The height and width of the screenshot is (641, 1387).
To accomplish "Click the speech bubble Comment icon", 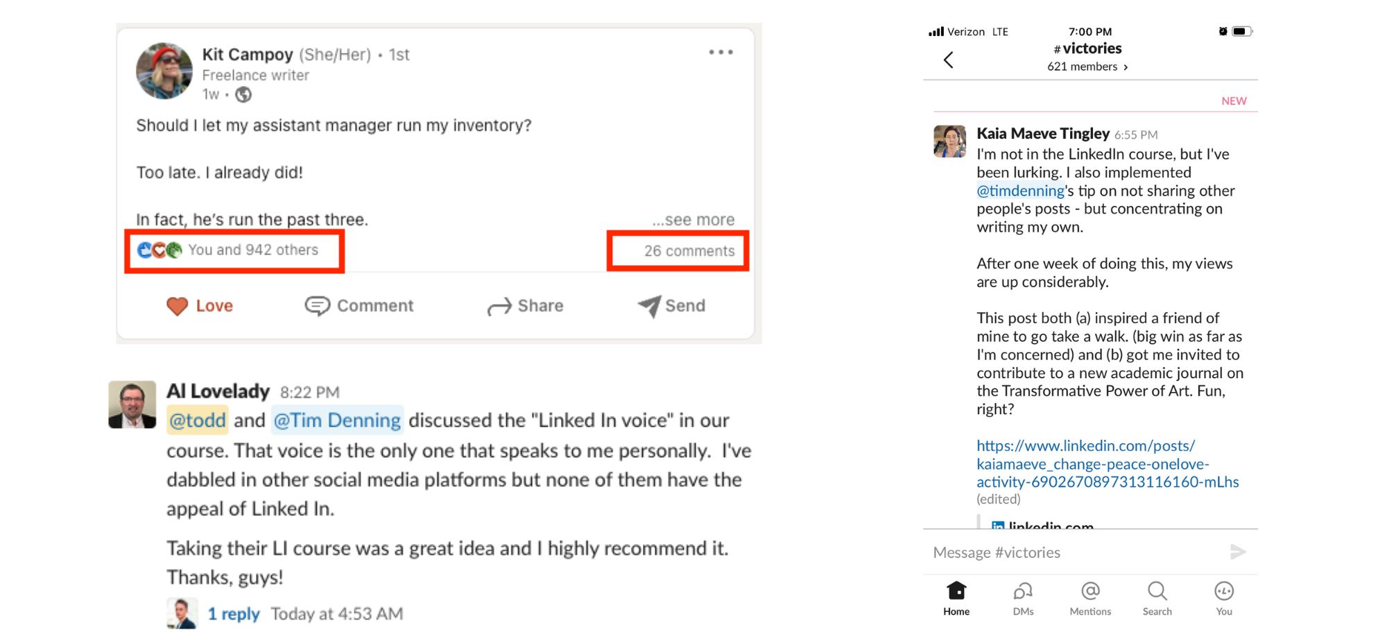I will 317,306.
